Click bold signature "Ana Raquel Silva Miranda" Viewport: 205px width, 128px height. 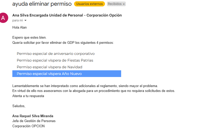[33, 116]
